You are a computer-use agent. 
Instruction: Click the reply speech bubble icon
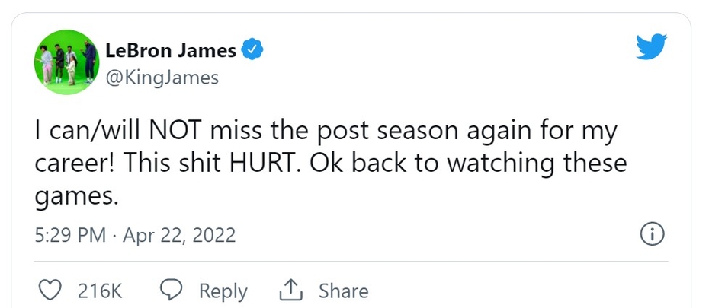click(171, 291)
